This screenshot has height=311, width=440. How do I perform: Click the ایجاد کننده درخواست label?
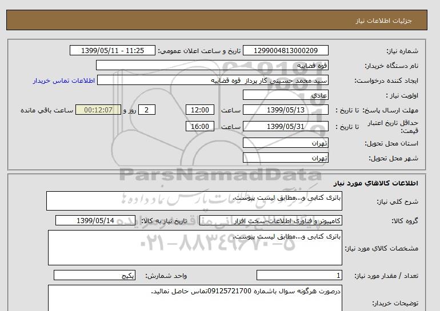pyautogui.click(x=386, y=80)
